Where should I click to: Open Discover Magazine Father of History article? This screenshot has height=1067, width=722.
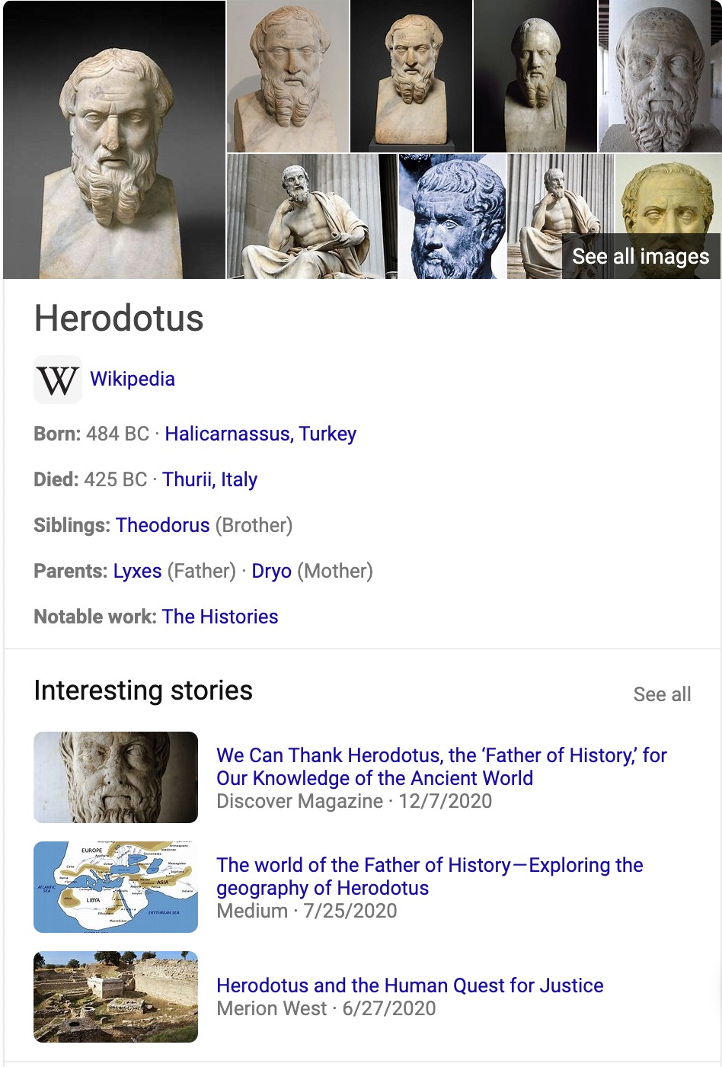coord(442,767)
